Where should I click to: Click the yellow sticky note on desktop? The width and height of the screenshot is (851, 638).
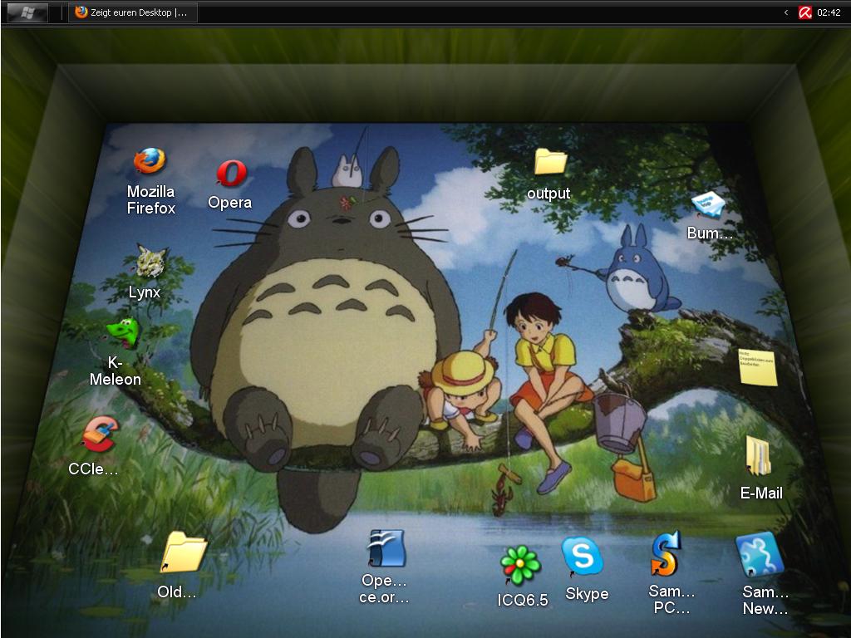(757, 367)
